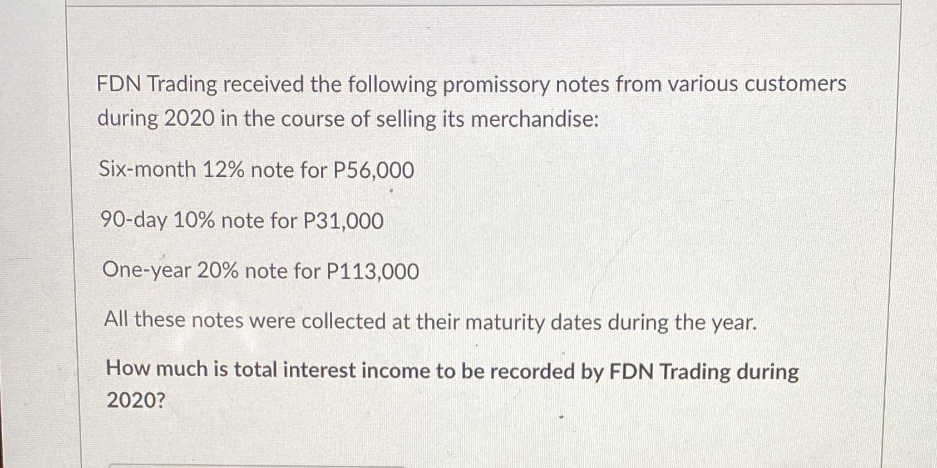Click the "20%" rate in the one-year note
Viewport: 937px width, 468px height.
coord(218,271)
